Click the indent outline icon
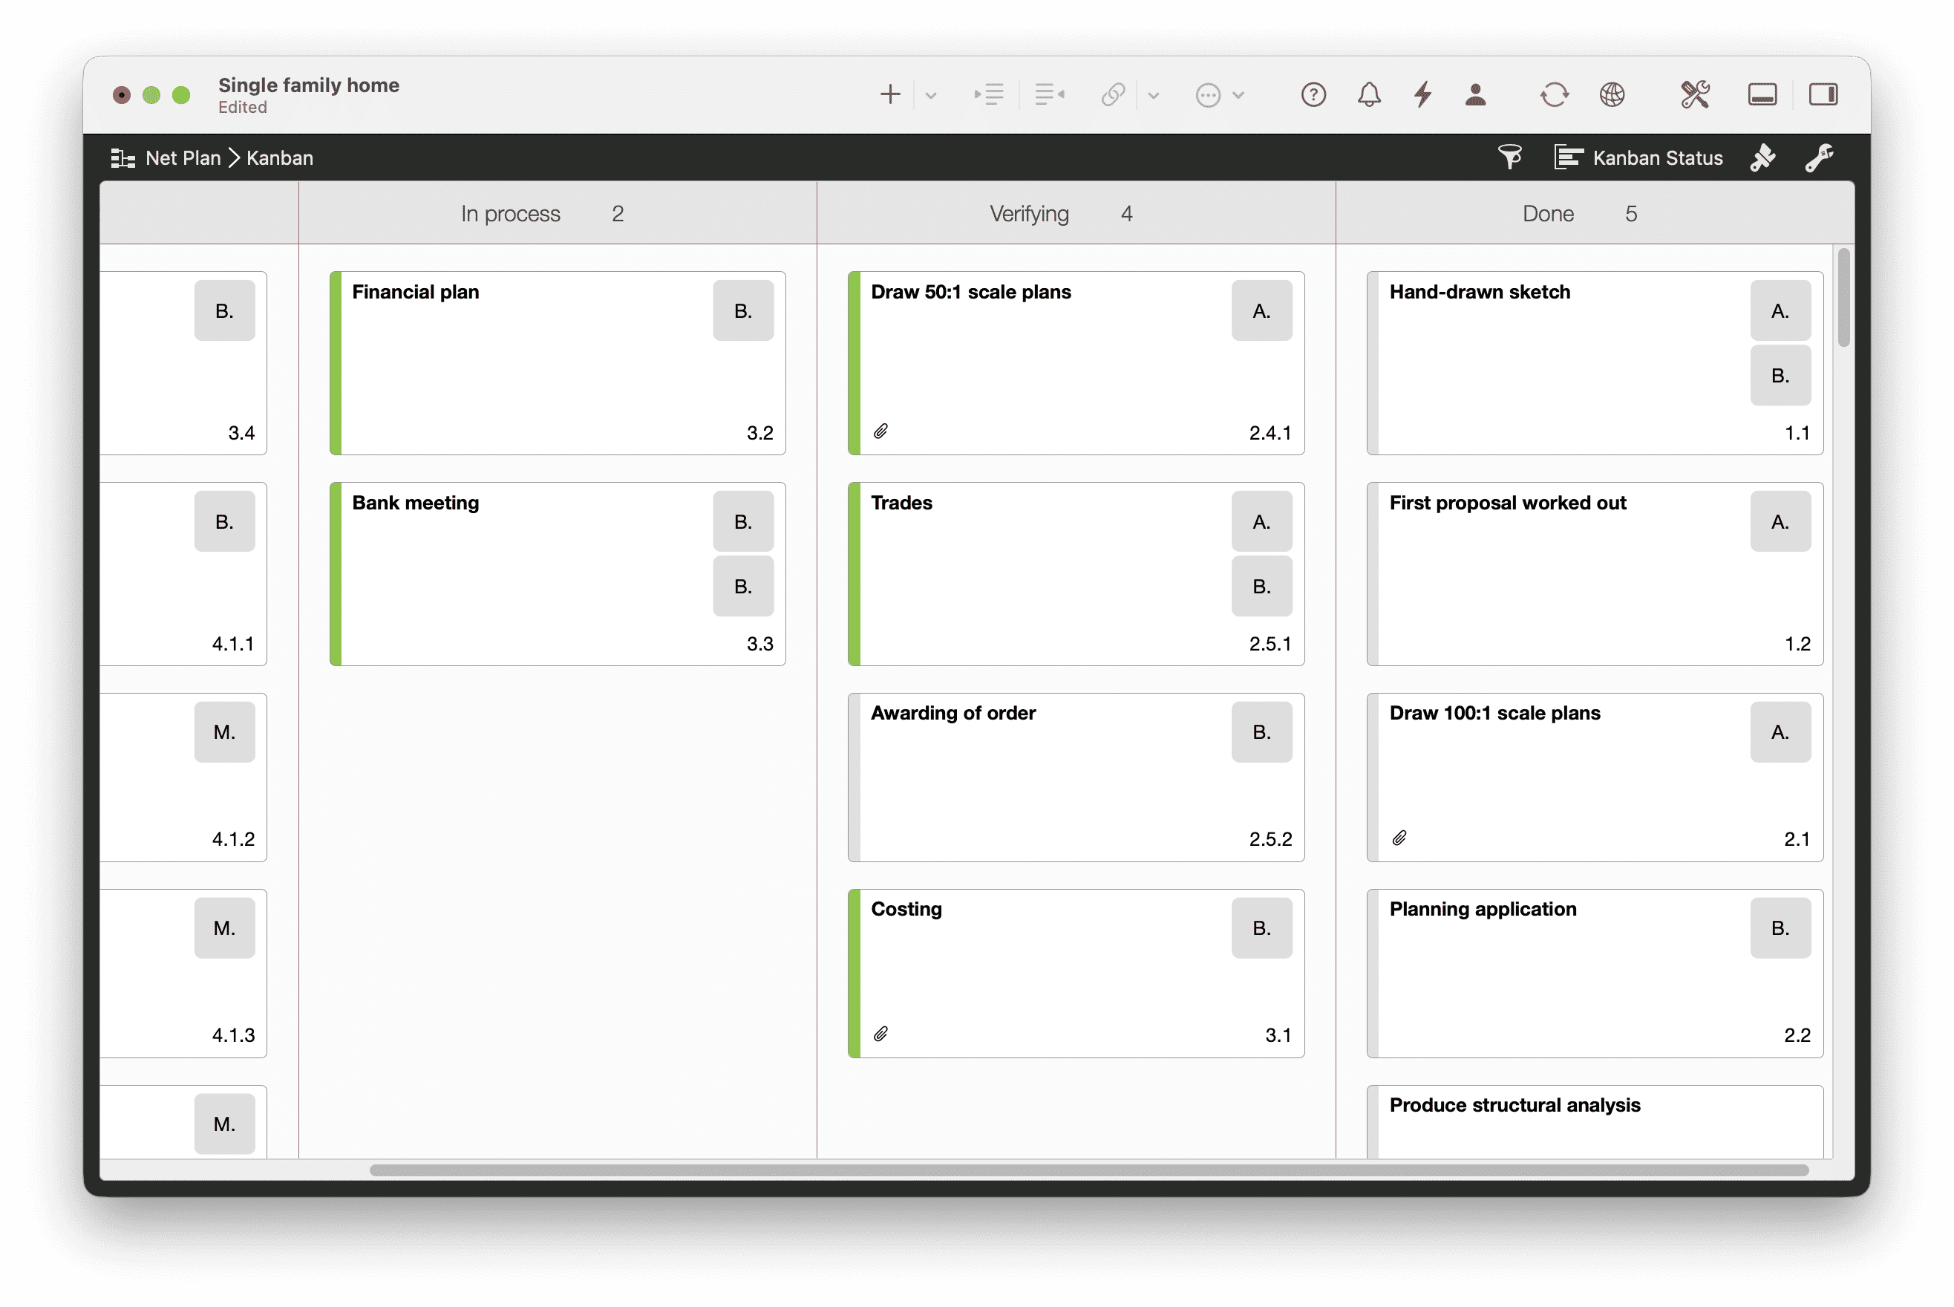The image size is (1954, 1307). [x=989, y=94]
